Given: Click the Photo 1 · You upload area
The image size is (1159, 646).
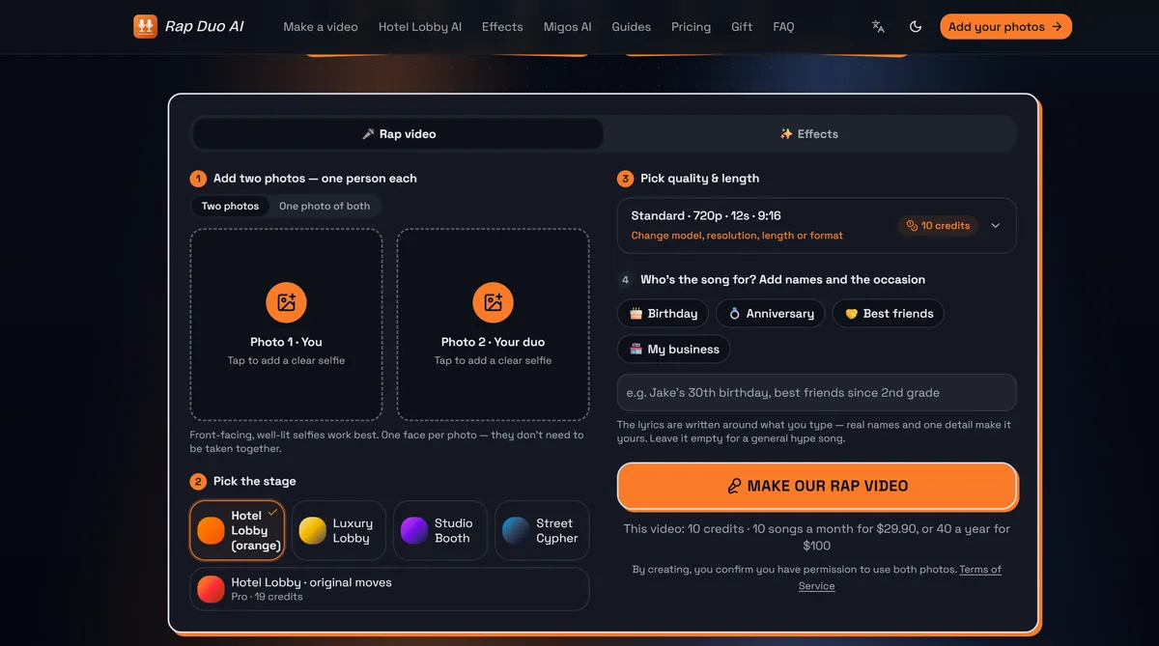Looking at the screenshot, I should coord(286,324).
